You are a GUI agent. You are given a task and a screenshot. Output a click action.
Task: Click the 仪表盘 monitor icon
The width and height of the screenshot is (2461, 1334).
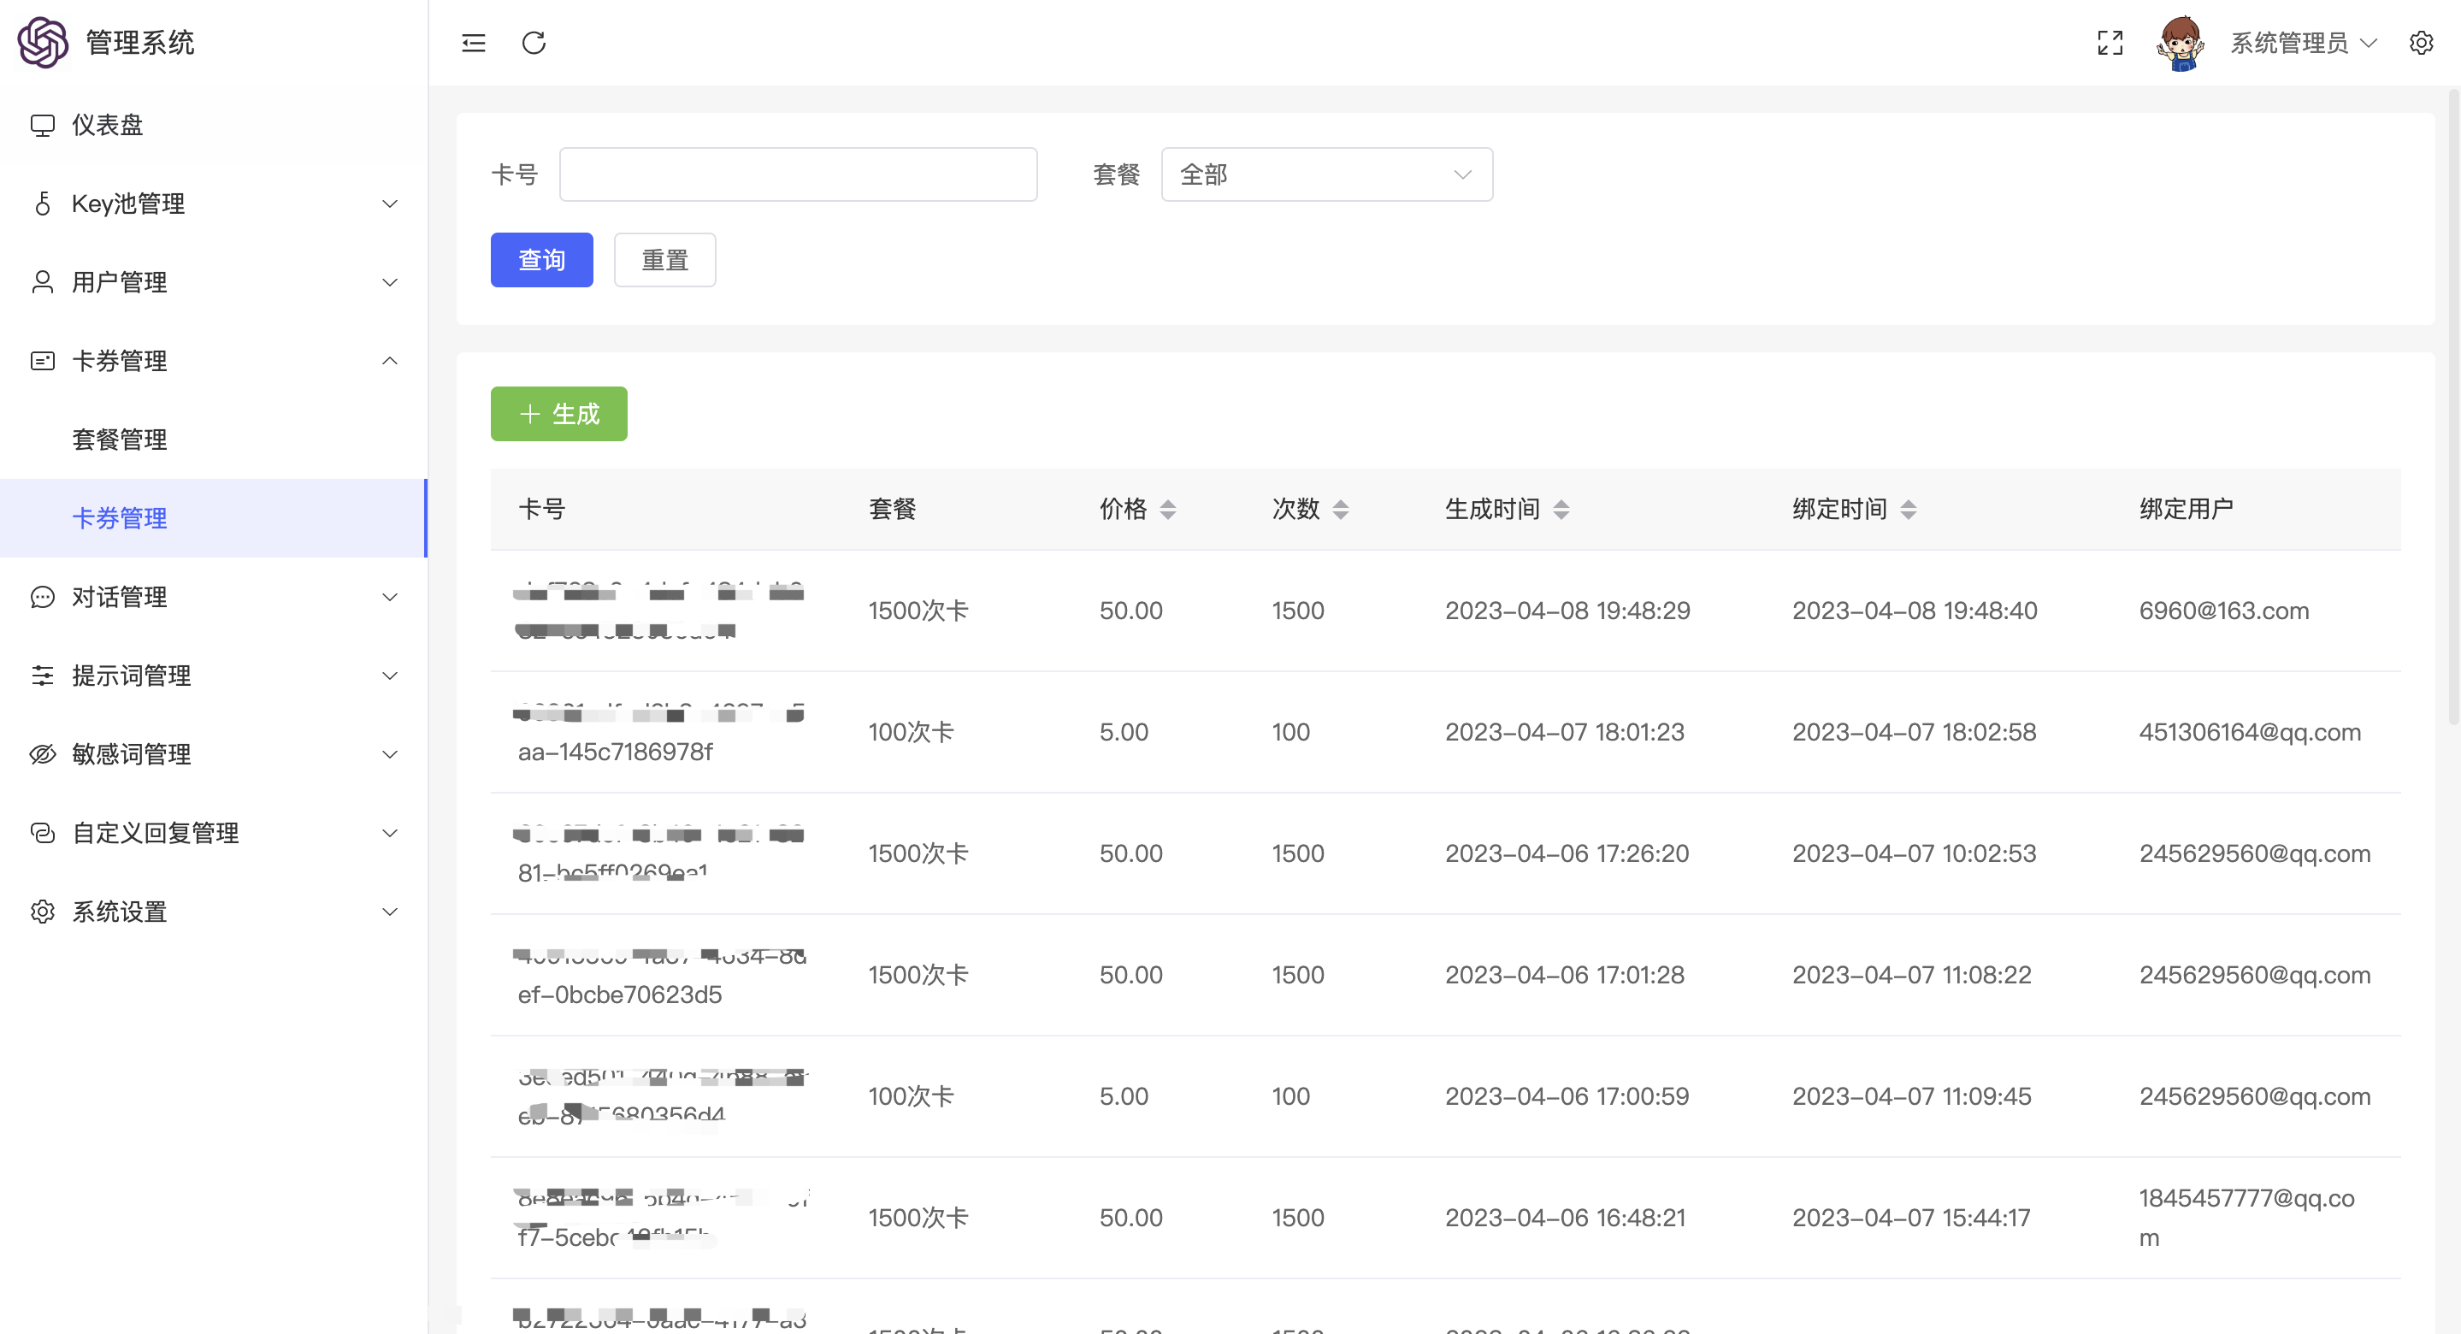click(x=42, y=125)
